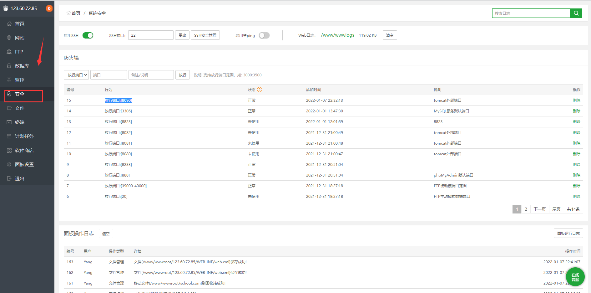Screen dimensions: 591x293
Task: Click MySQL服务默认端口 description text
Action: tap(451, 111)
